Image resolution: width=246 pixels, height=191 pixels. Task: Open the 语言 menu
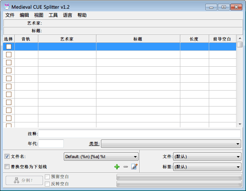(x=68, y=16)
